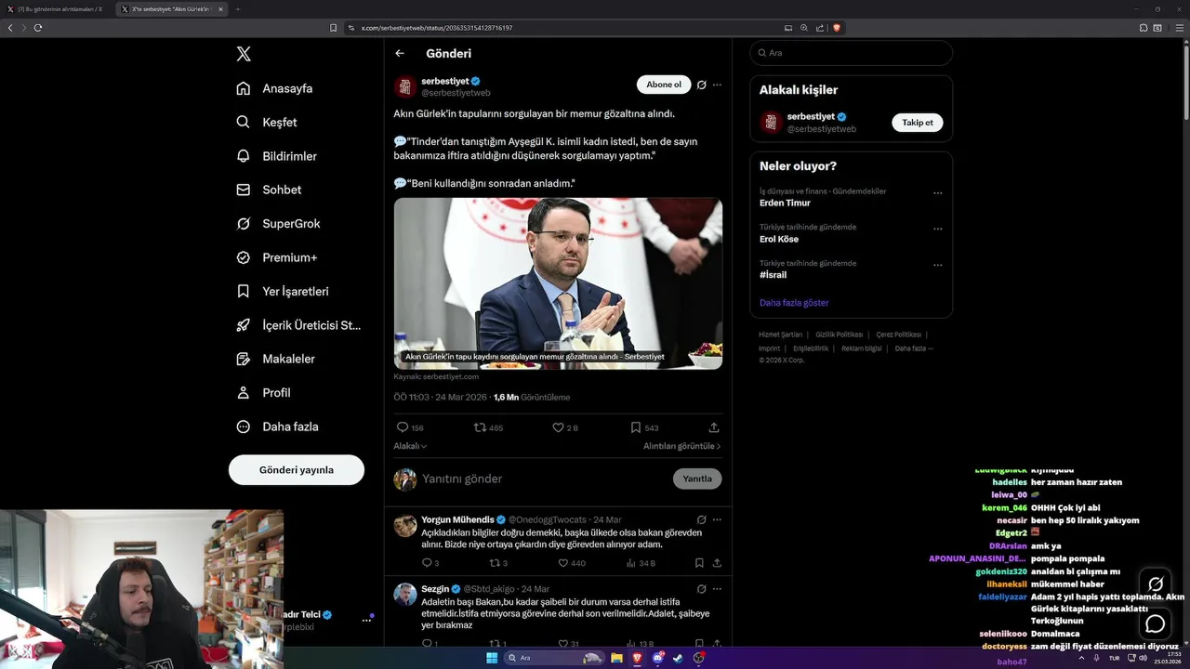The image size is (1190, 669).
Task: Open more options for #İsrail trend
Action: [x=937, y=265]
